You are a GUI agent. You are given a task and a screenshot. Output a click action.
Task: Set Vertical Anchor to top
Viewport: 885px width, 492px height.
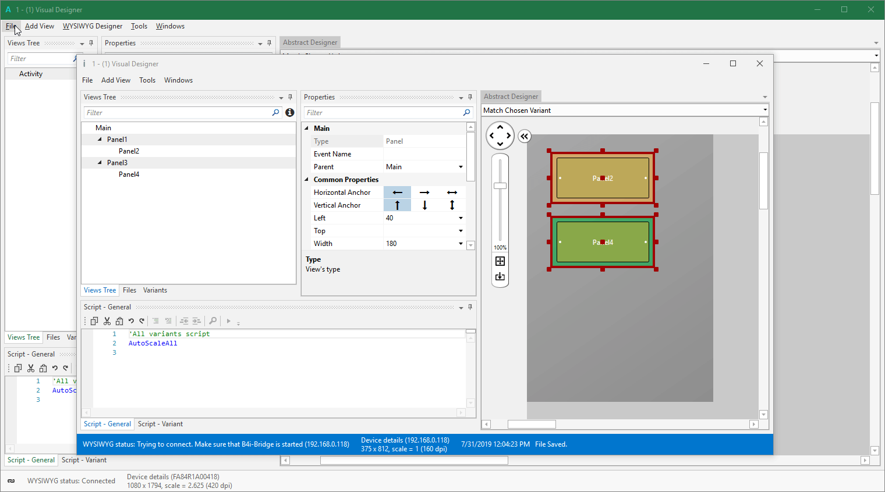[x=397, y=205]
